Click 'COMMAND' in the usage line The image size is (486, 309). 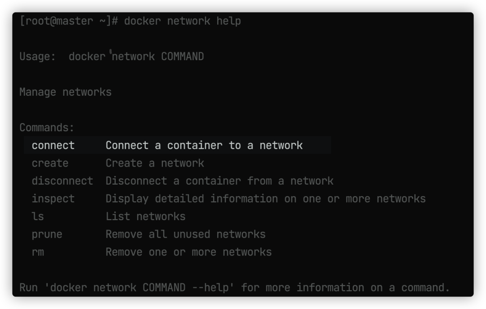tap(182, 57)
